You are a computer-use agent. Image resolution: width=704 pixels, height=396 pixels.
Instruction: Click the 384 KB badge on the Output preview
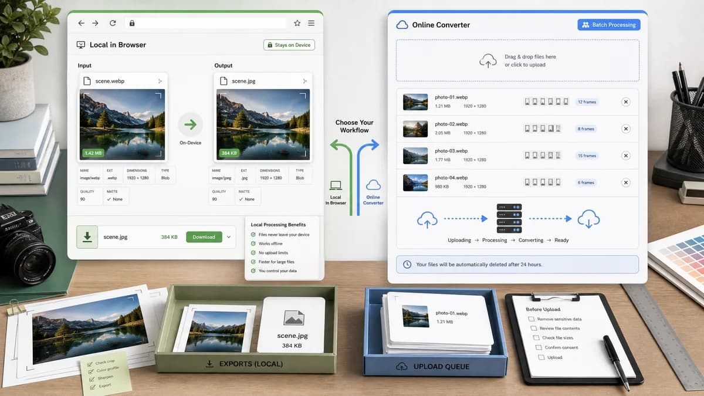pos(229,153)
